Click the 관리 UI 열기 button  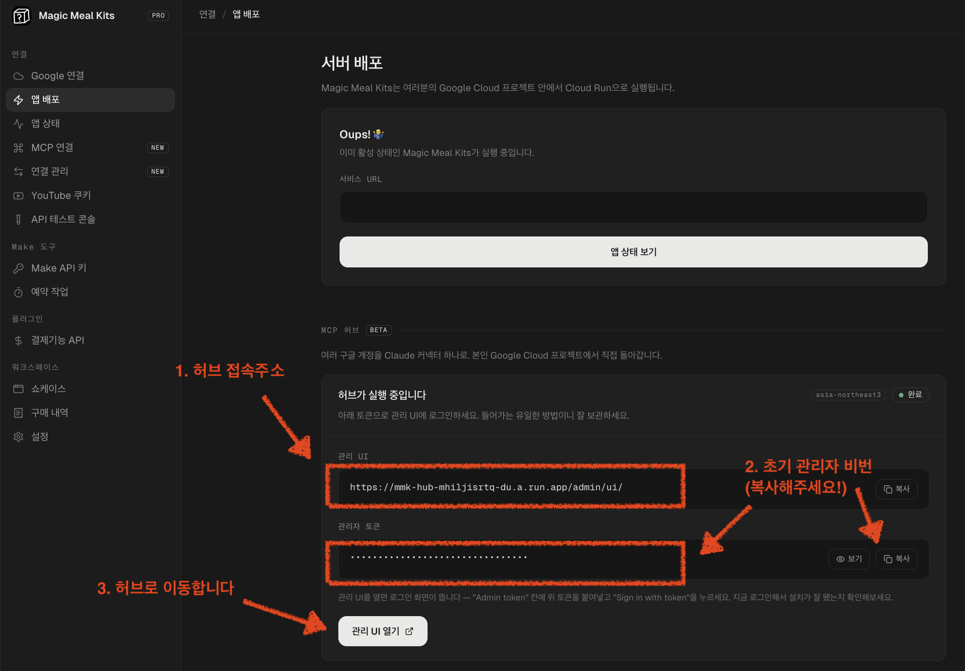pyautogui.click(x=383, y=631)
